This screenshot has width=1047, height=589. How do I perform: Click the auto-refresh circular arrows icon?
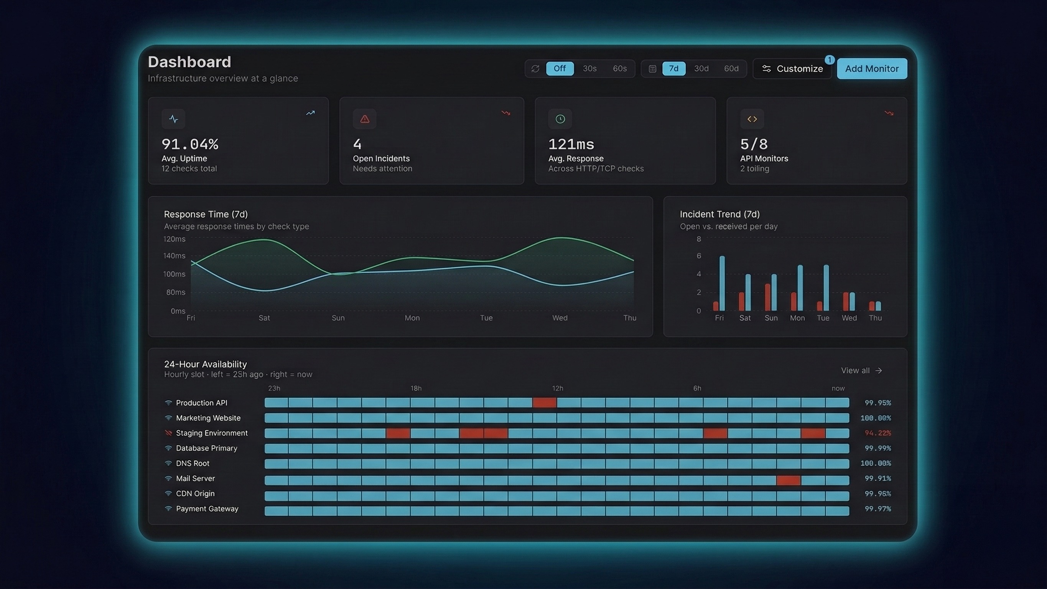535,69
